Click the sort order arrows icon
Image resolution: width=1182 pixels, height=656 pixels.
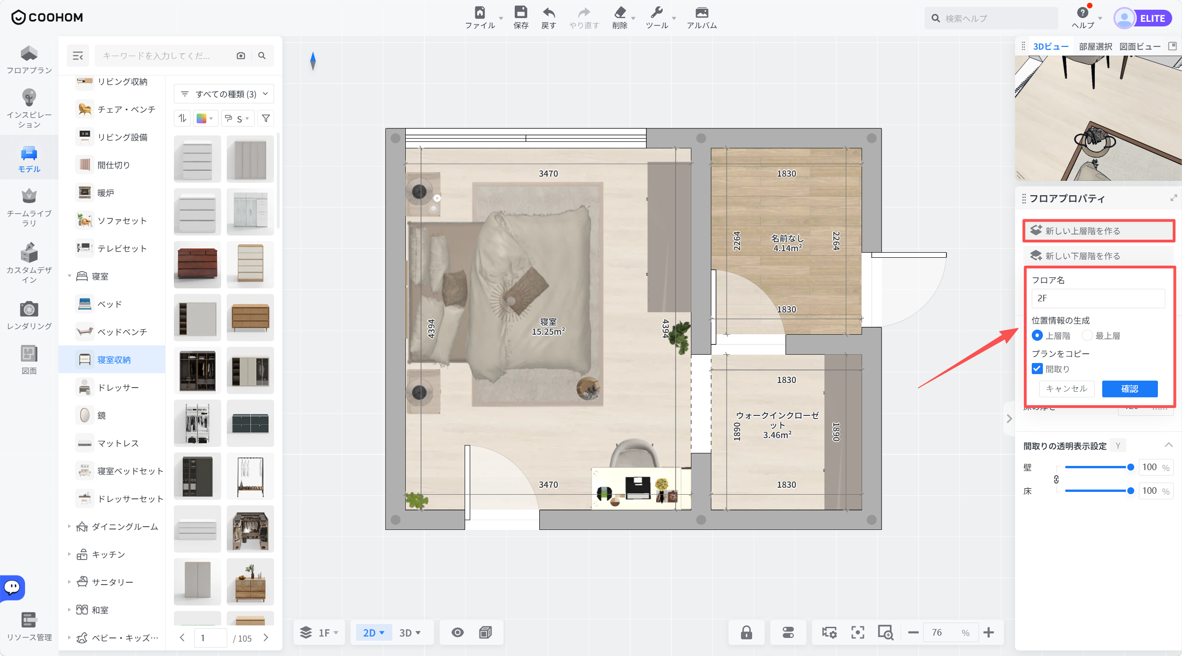182,119
